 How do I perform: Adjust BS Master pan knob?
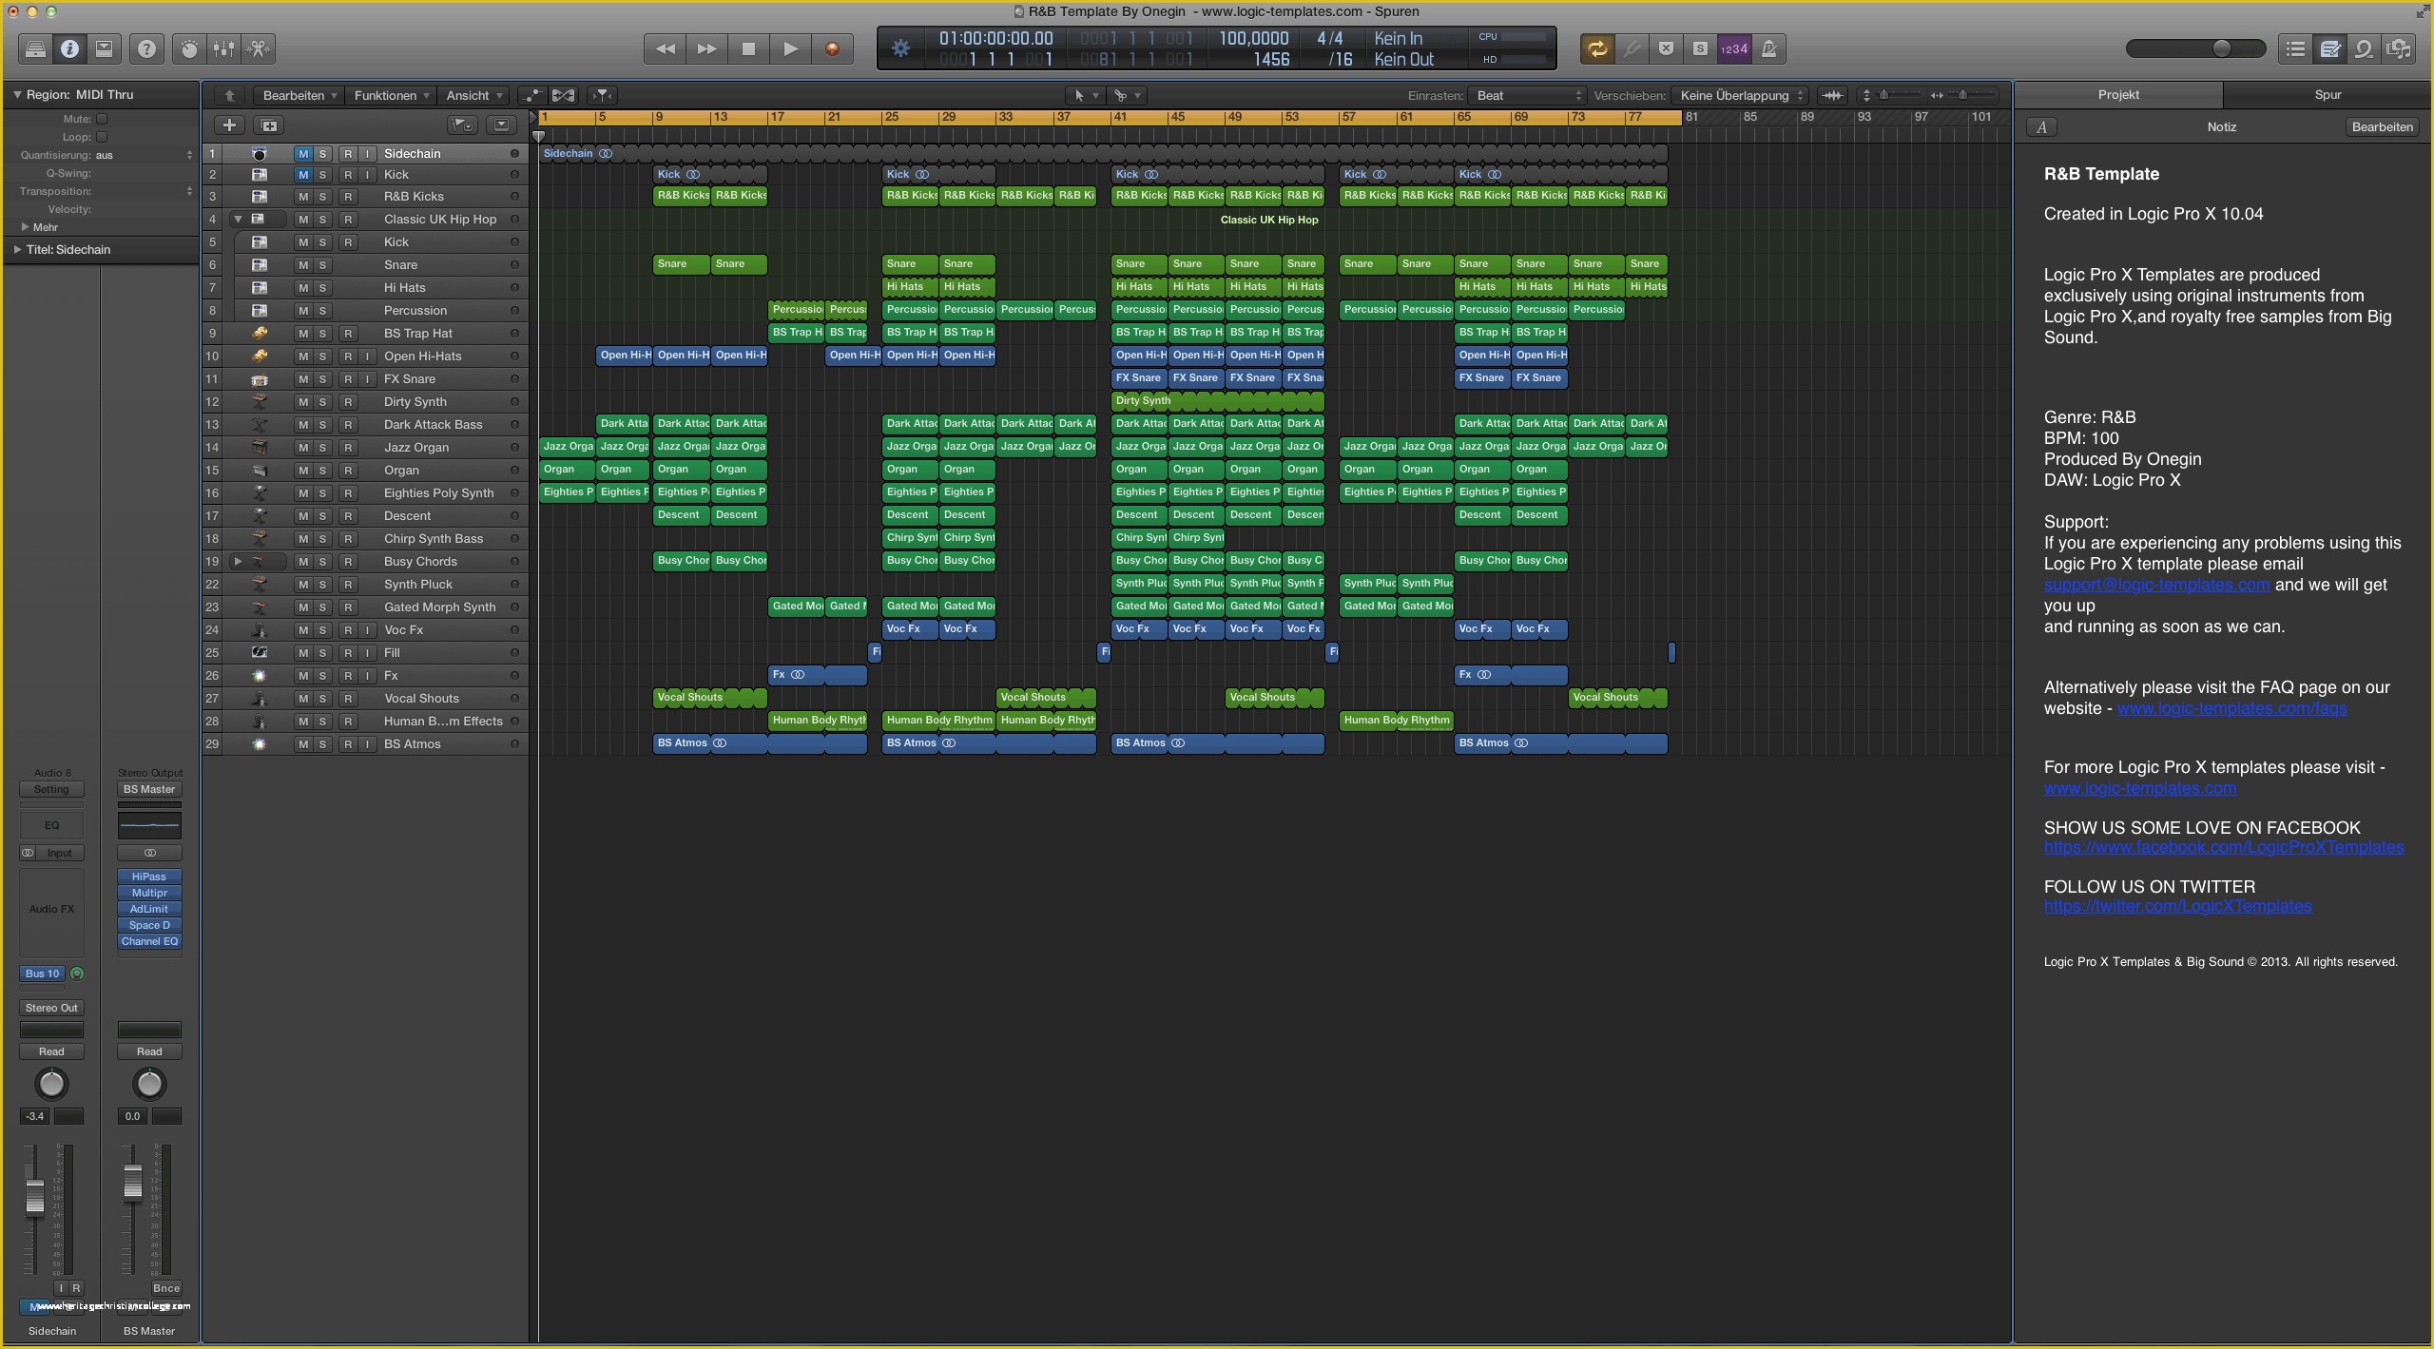(x=149, y=1084)
